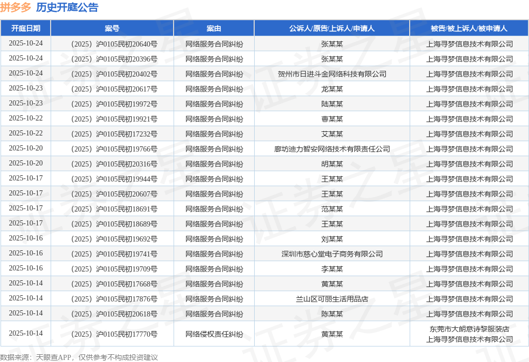Select case number 沪0105民初19921号
Viewport: 529px width, 362px height.
(114, 119)
